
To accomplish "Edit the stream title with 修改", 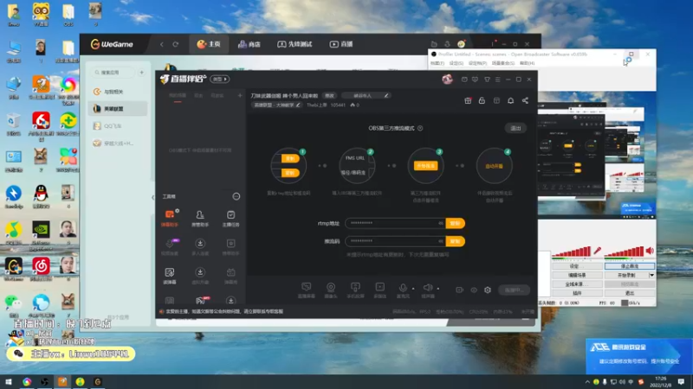I will point(329,96).
